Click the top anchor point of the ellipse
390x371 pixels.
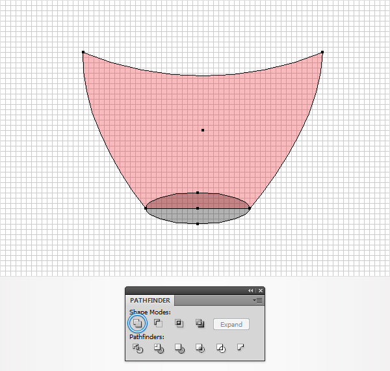tap(198, 193)
